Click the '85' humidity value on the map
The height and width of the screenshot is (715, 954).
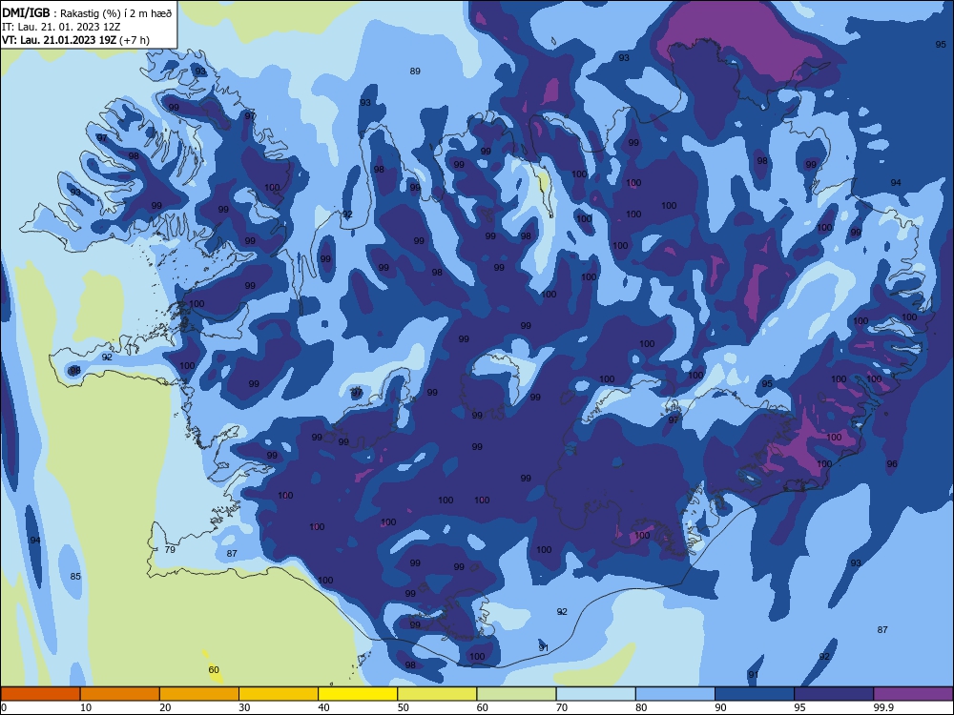click(x=75, y=577)
